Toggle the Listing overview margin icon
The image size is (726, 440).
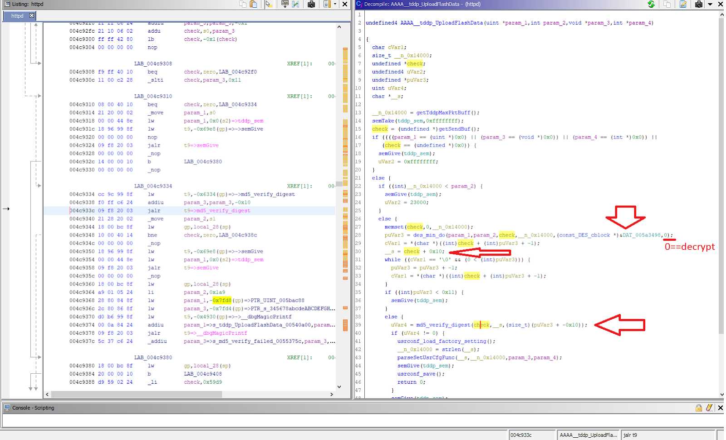(327, 4)
